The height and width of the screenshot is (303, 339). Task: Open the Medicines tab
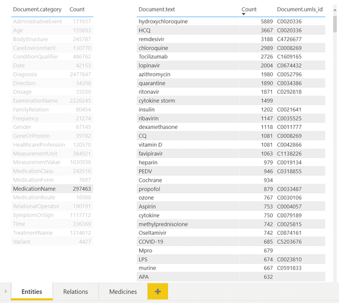123,292
